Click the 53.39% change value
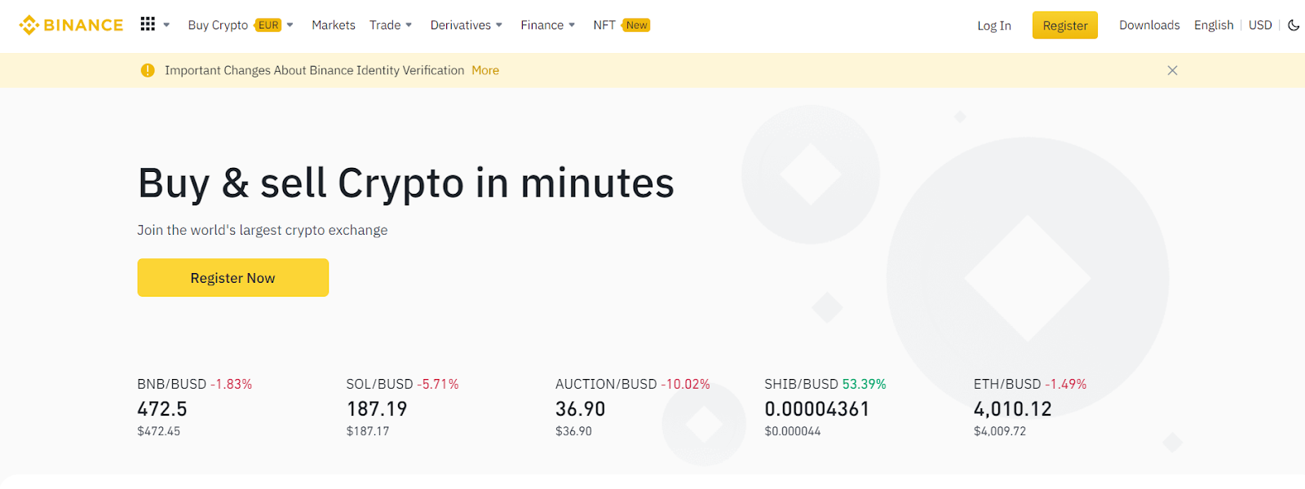This screenshot has width=1305, height=489. click(x=864, y=384)
